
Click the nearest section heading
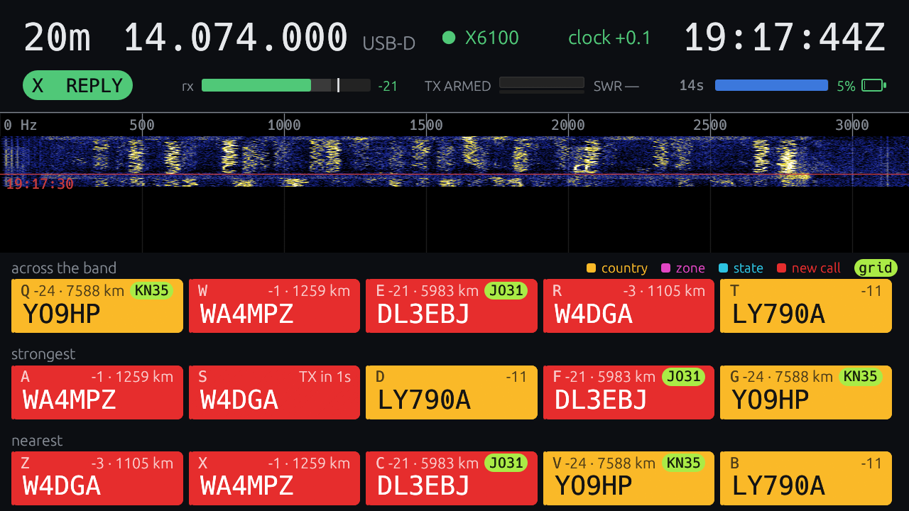[x=37, y=440]
